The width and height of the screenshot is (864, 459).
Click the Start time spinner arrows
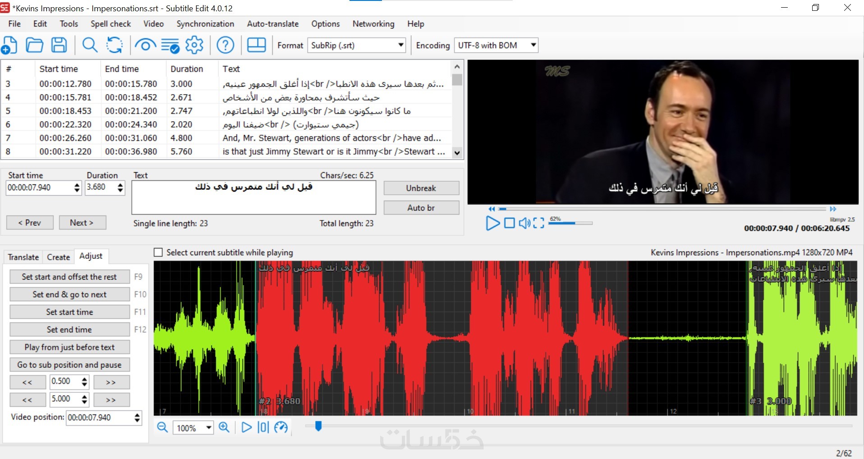click(77, 188)
